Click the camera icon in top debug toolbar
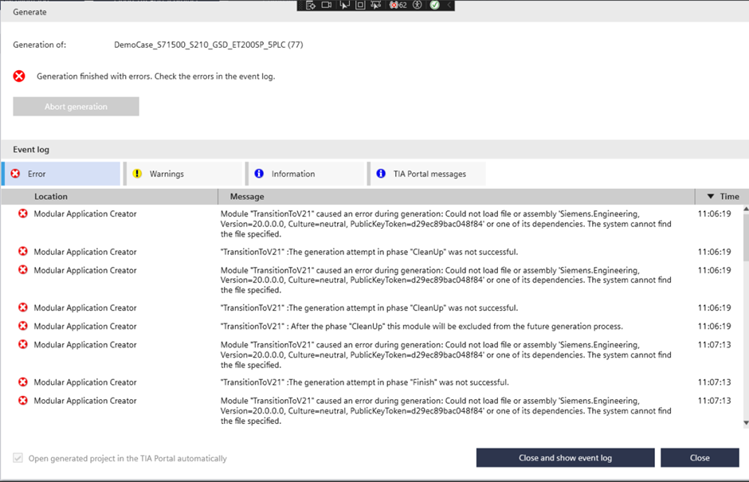The height and width of the screenshot is (482, 749). [x=326, y=6]
